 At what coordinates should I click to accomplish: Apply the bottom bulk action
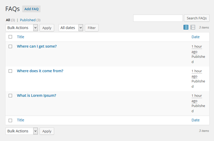click(x=47, y=131)
